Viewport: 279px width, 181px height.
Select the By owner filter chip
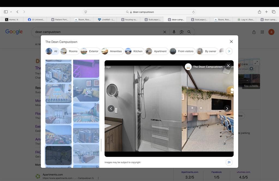click(207, 51)
